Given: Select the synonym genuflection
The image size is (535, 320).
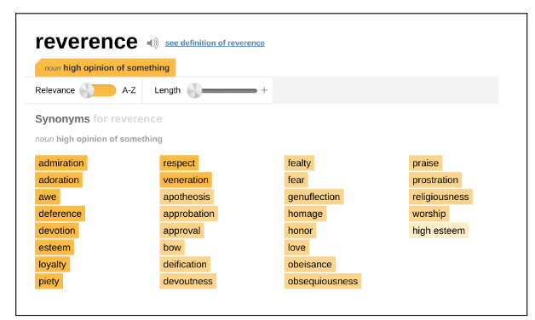Looking at the screenshot, I should 314,197.
